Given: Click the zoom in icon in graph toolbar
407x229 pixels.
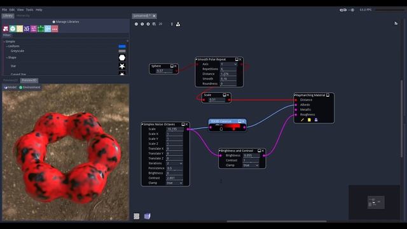Looking at the screenshot, I should (x=148, y=24).
